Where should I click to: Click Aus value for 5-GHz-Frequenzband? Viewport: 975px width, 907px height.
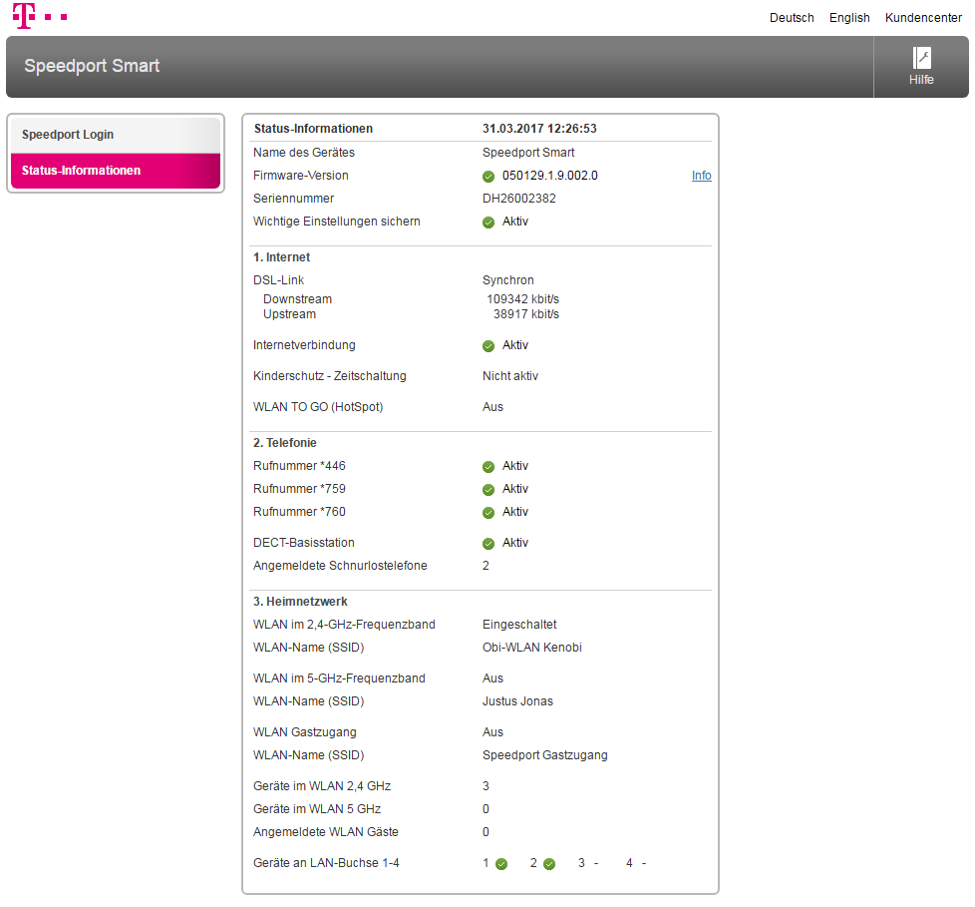tap(492, 679)
